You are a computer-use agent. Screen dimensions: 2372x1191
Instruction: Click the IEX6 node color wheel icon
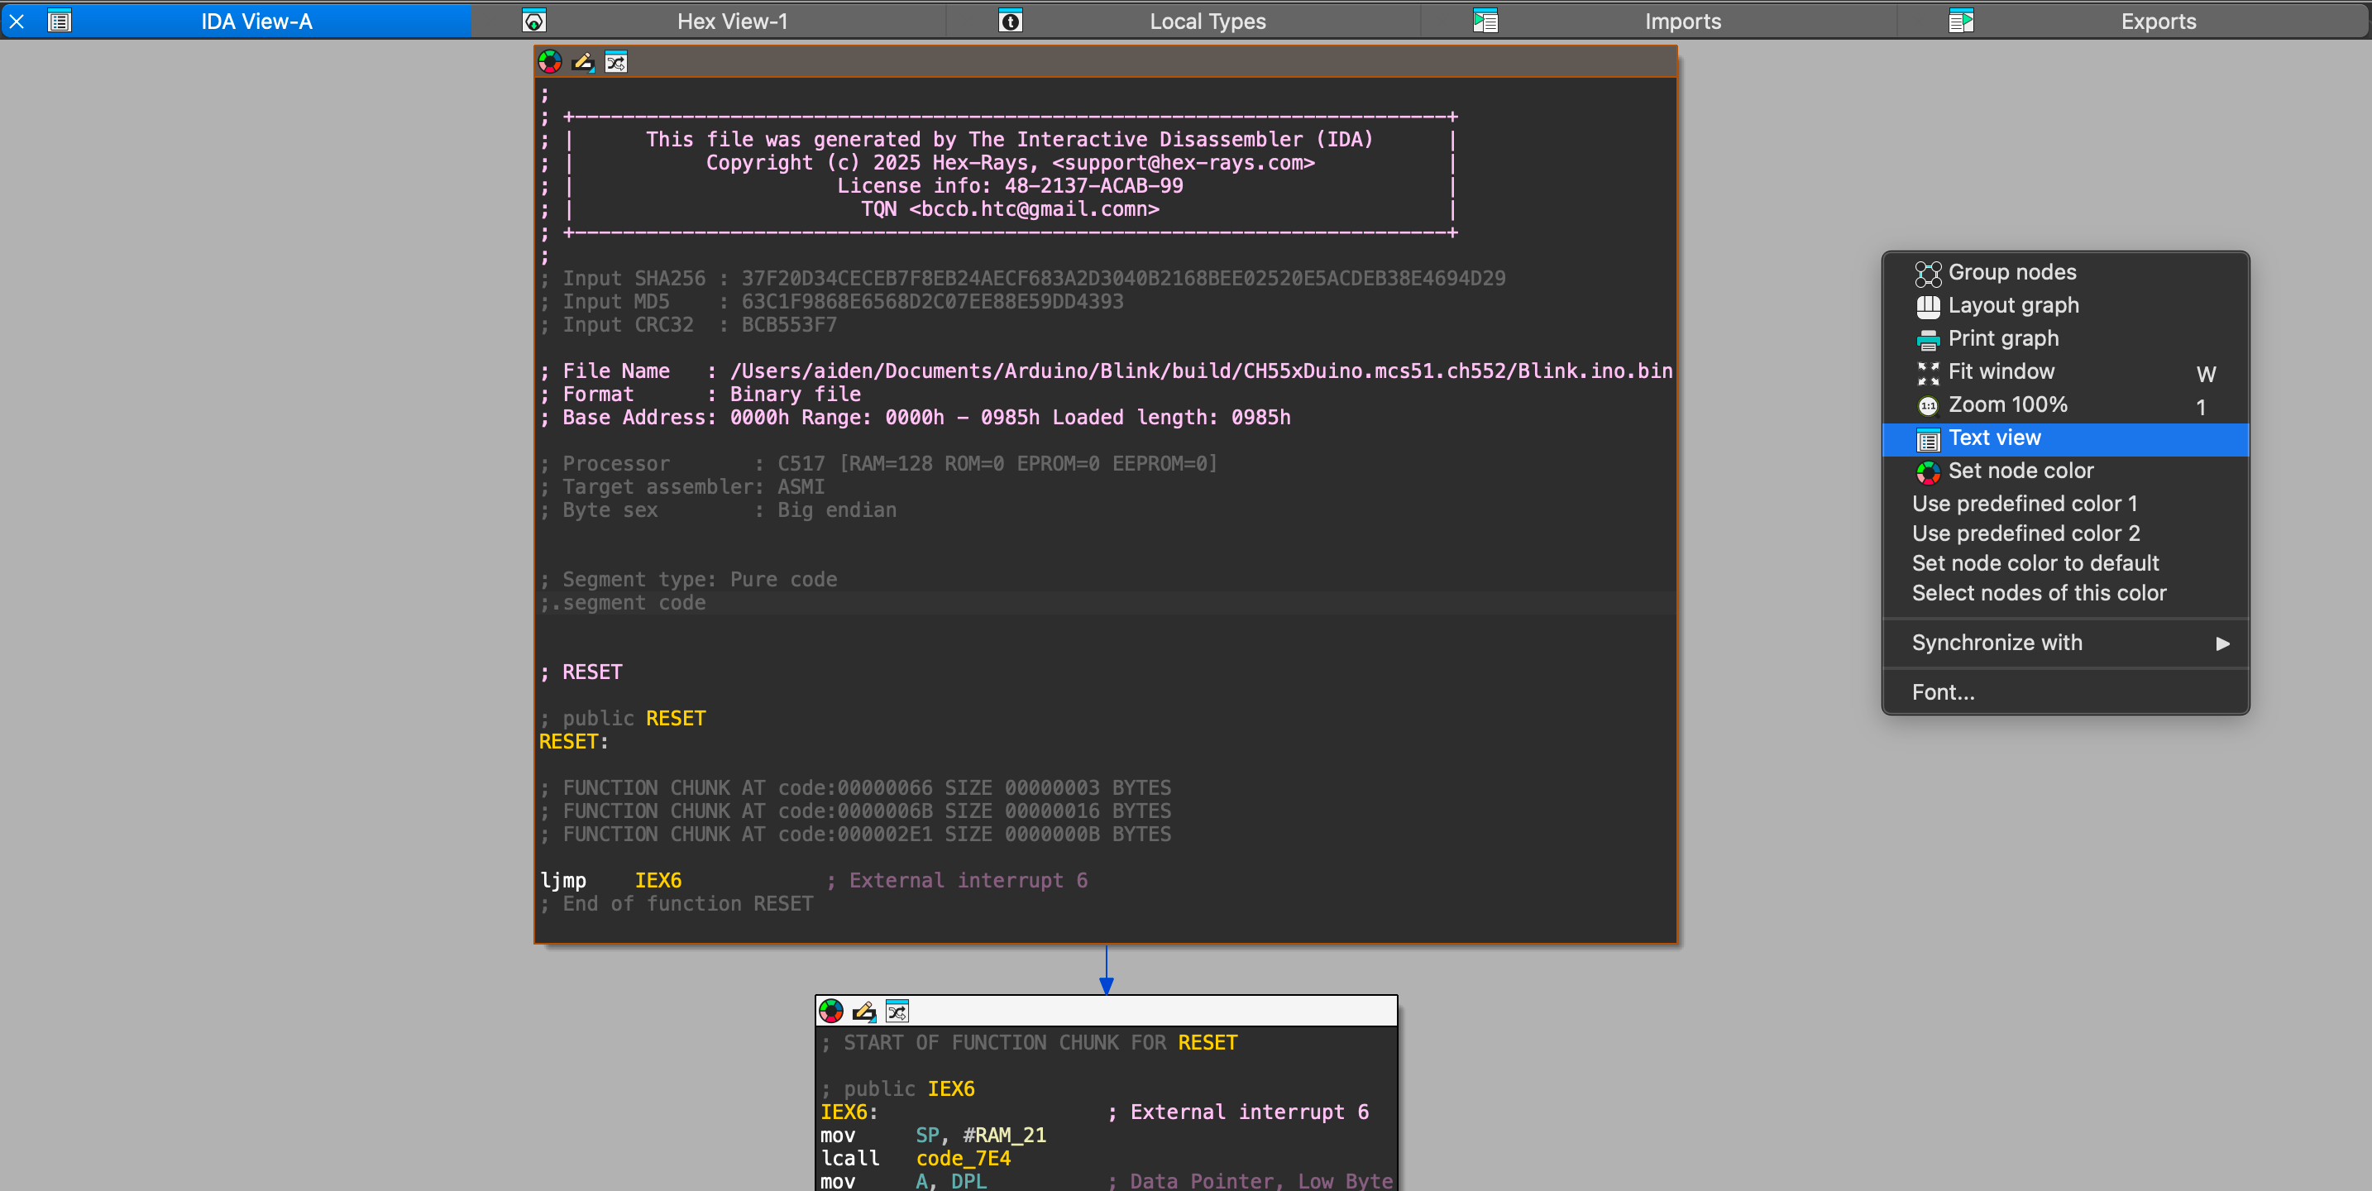coord(830,1011)
